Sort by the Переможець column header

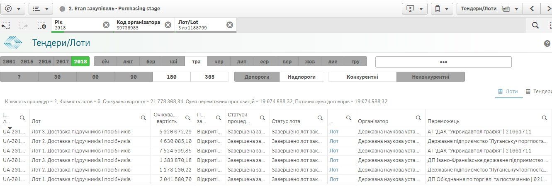(443, 121)
